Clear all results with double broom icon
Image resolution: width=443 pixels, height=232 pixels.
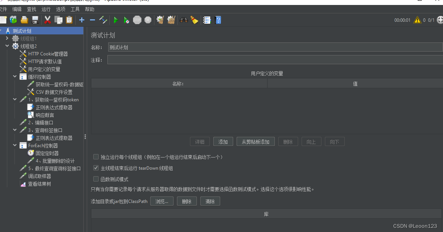click(x=171, y=20)
